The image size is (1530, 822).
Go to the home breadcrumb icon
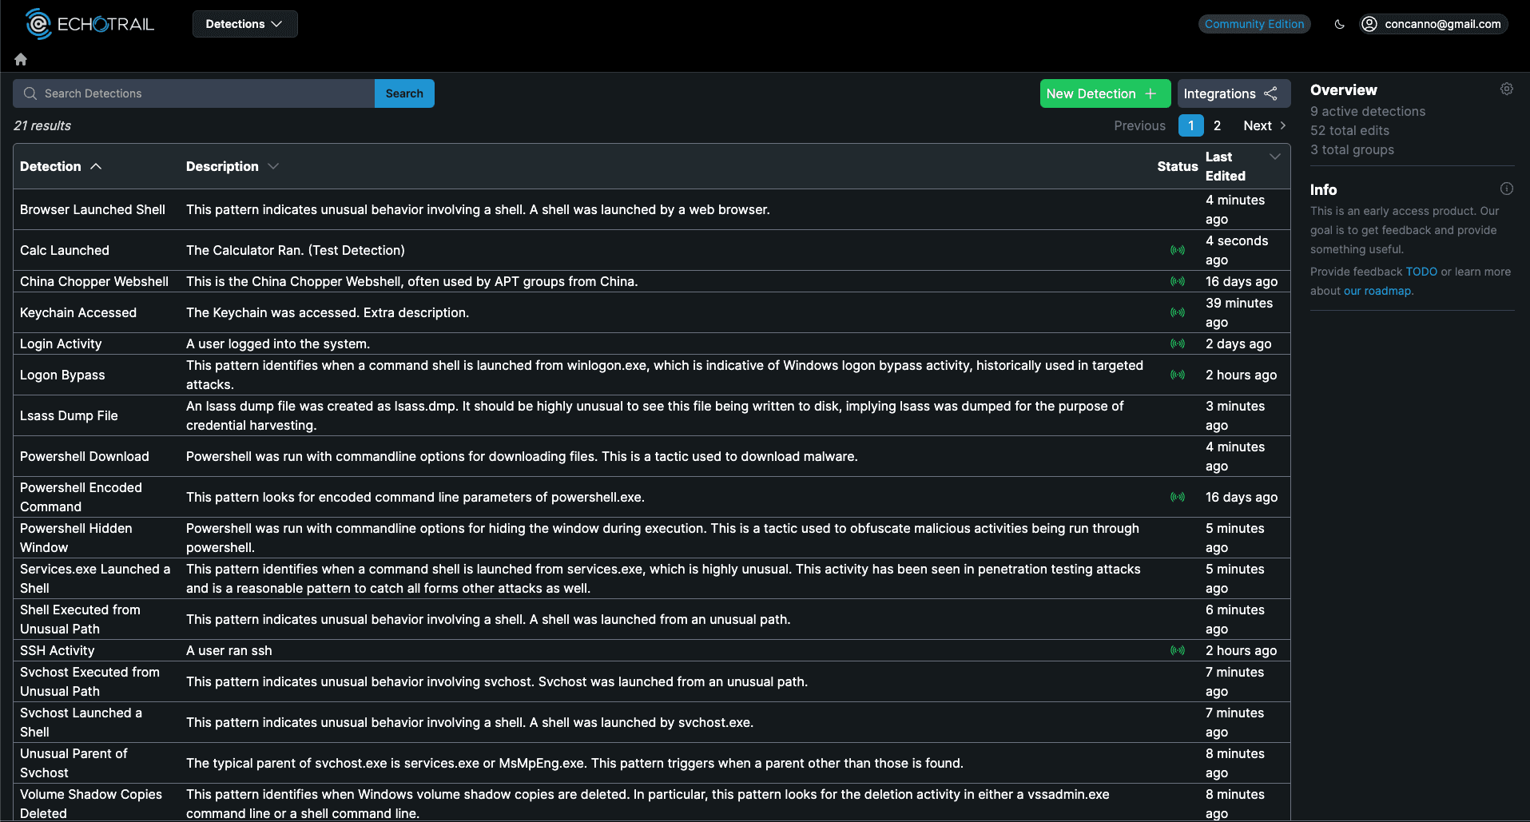pyautogui.click(x=21, y=59)
